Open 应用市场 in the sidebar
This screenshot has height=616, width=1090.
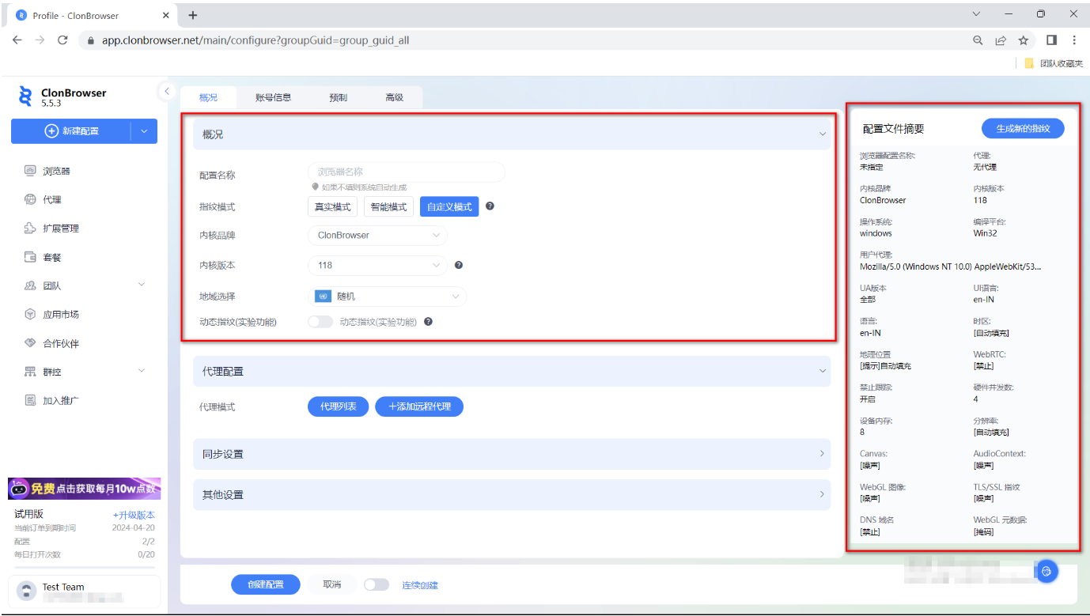[61, 315]
